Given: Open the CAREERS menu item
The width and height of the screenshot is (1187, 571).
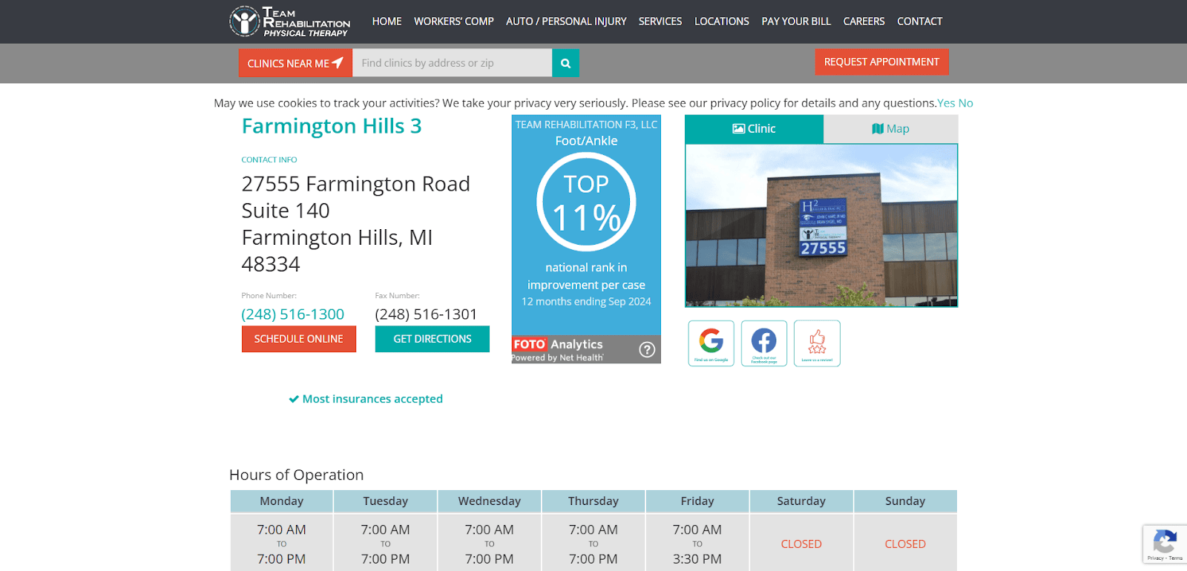Looking at the screenshot, I should [864, 22].
